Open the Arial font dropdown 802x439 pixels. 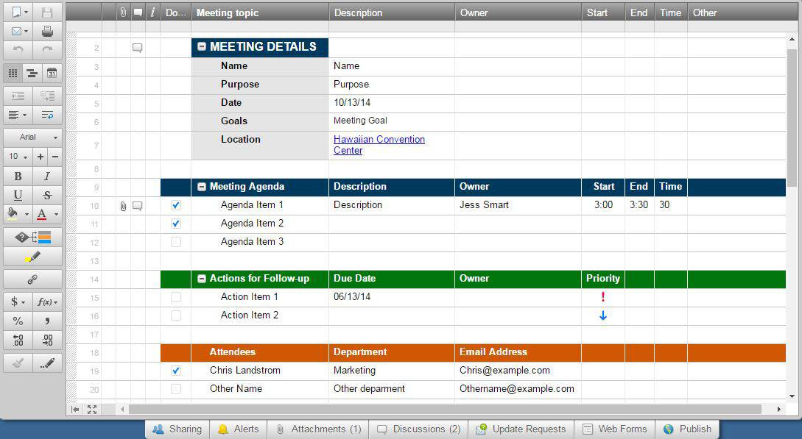pyautogui.click(x=32, y=137)
